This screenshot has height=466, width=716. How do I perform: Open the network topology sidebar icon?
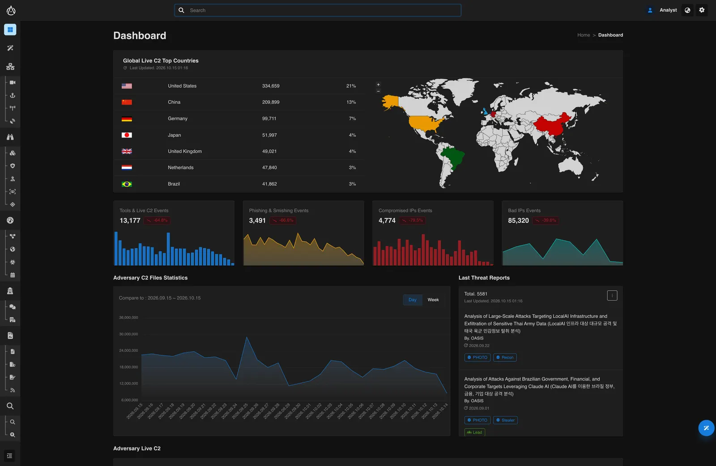click(x=10, y=67)
